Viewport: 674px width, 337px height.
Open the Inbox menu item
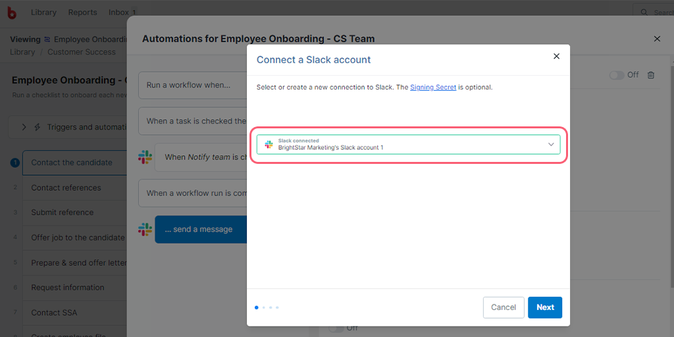122,13
